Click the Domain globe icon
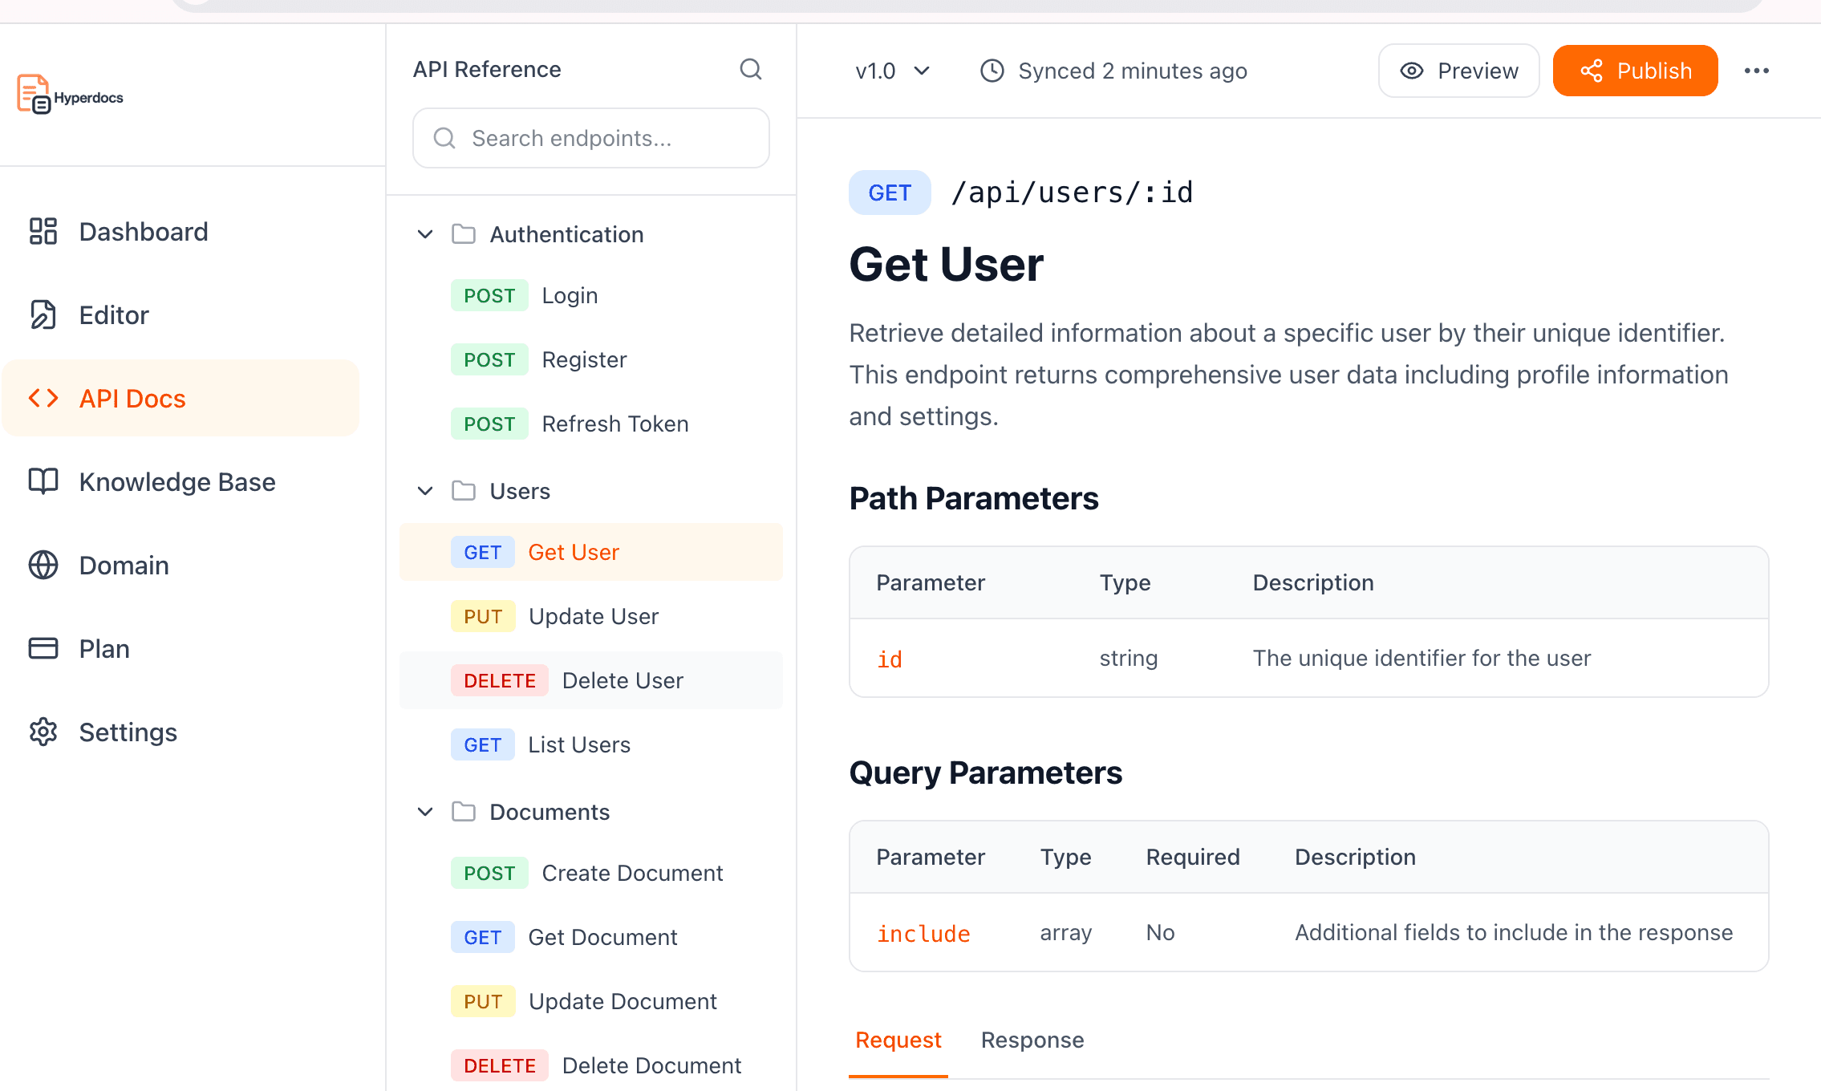This screenshot has width=1821, height=1091. (43, 565)
